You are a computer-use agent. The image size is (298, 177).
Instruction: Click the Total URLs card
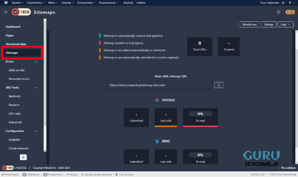click(x=200, y=46)
